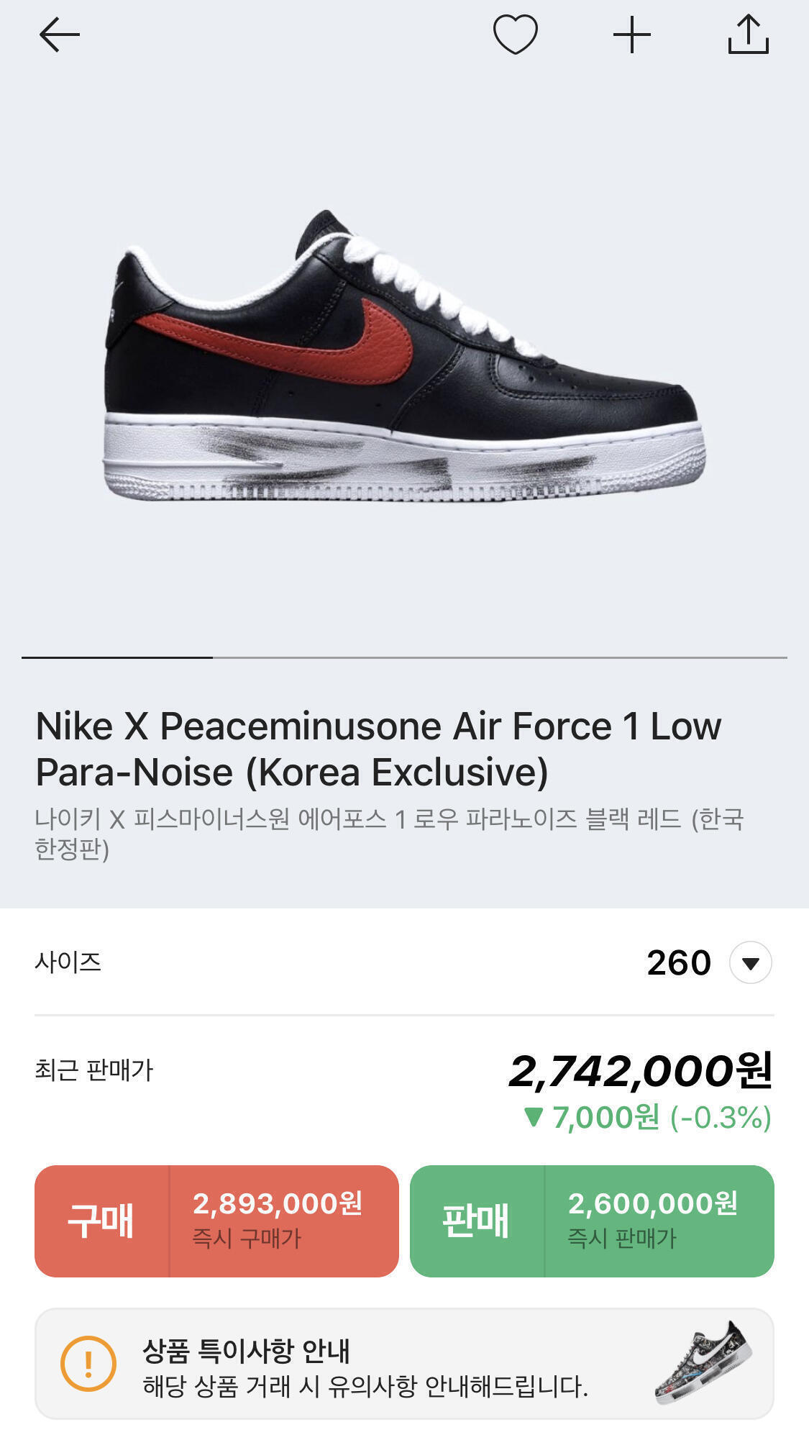Viewport: 809px width, 1440px height.
Task: Tap the recent sale price 2,742,000원
Action: click(x=640, y=1071)
